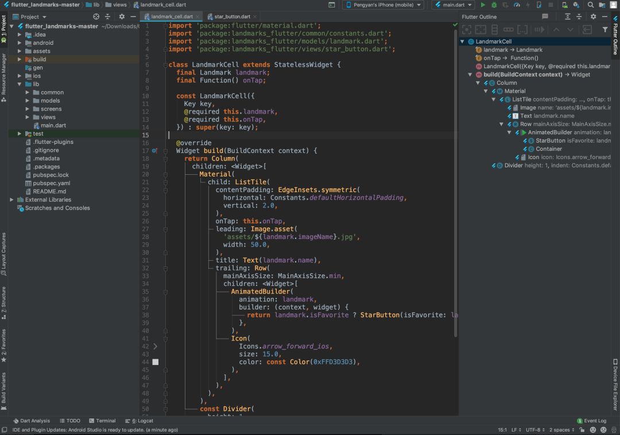This screenshot has width=620, height=435.
Task: Run main.dart with the green Run button
Action: pos(482,5)
